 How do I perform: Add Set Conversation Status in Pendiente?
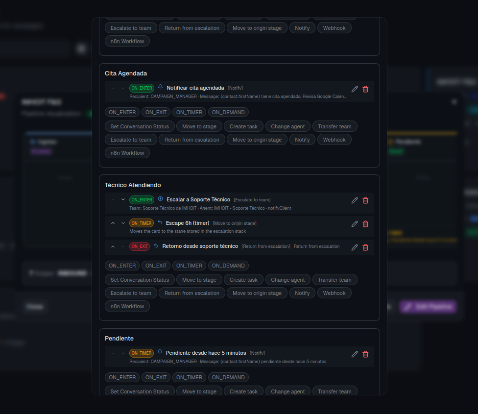tap(140, 391)
